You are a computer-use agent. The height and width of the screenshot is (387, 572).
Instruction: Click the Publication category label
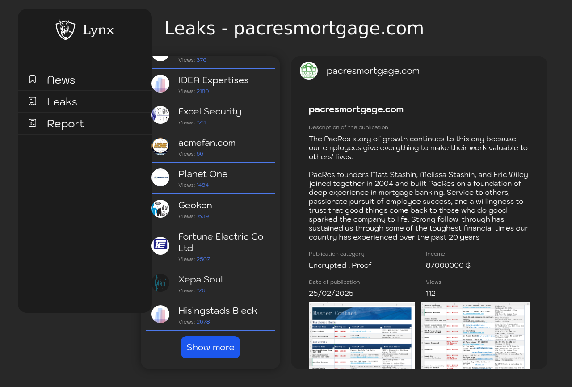pos(336,254)
